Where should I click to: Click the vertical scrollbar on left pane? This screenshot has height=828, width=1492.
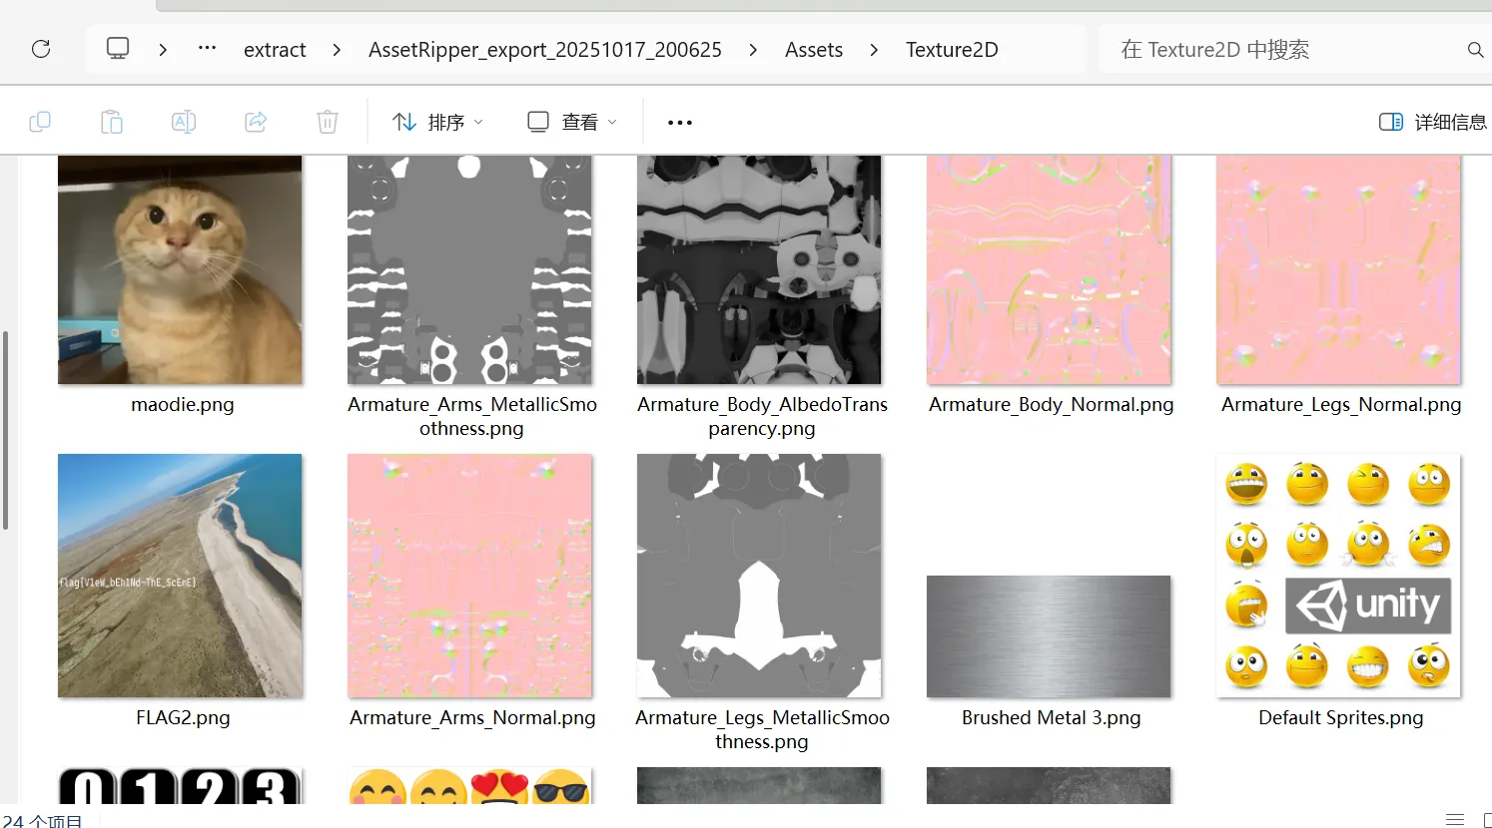click(x=6, y=430)
